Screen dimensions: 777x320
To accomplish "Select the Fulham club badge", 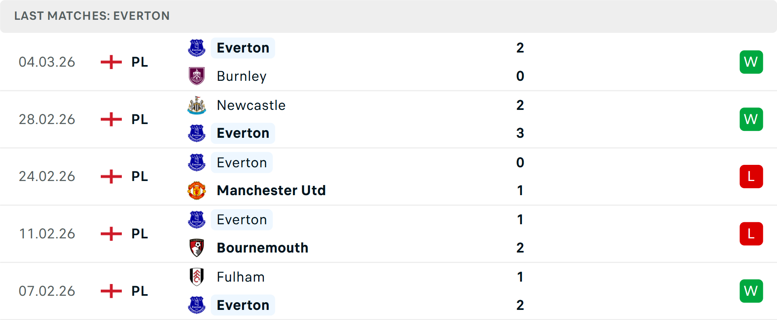I will point(197,277).
